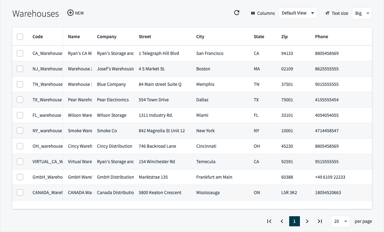Open the Pear Electronics warehouse row

[x=113, y=100]
